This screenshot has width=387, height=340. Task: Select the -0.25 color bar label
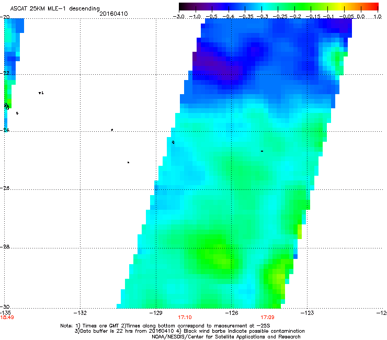click(280, 17)
